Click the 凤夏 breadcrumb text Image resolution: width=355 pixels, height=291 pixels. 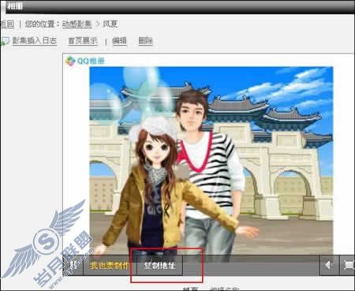pyautogui.click(x=110, y=24)
